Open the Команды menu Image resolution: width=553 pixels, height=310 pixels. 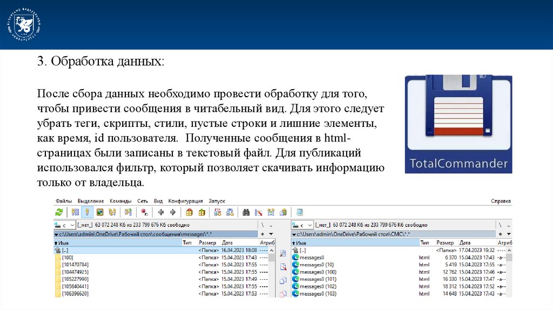click(120, 201)
